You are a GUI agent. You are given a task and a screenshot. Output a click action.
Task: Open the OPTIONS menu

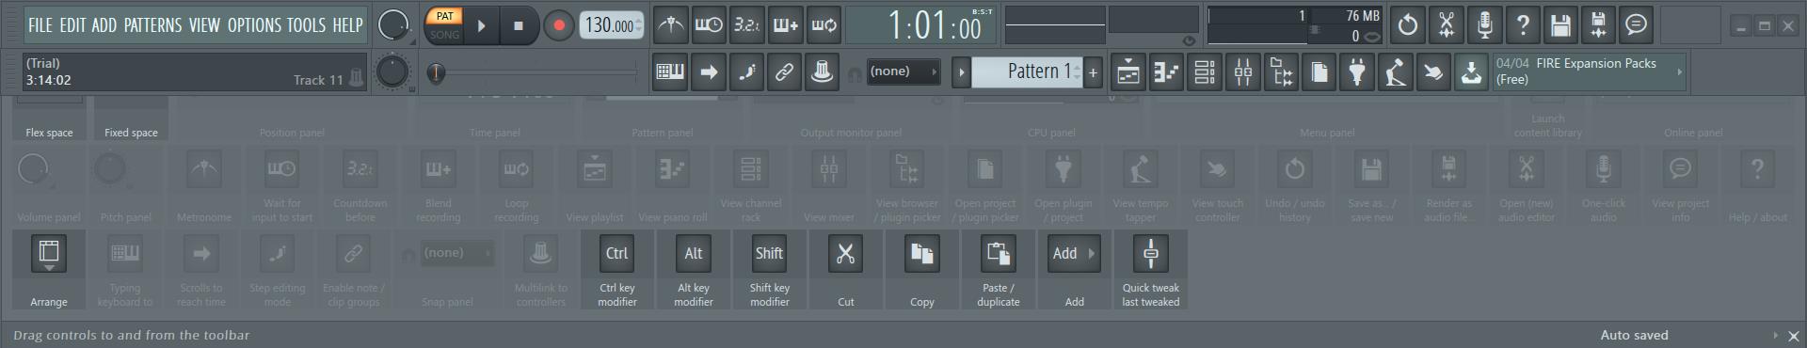[x=254, y=25]
